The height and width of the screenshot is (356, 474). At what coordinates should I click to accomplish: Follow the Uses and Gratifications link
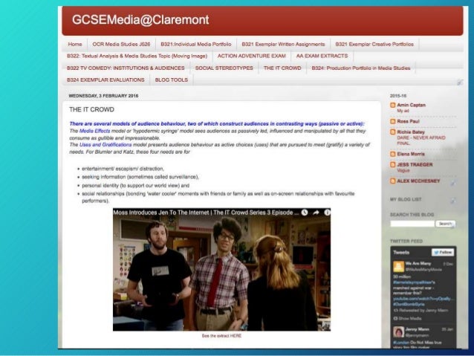(x=105, y=145)
